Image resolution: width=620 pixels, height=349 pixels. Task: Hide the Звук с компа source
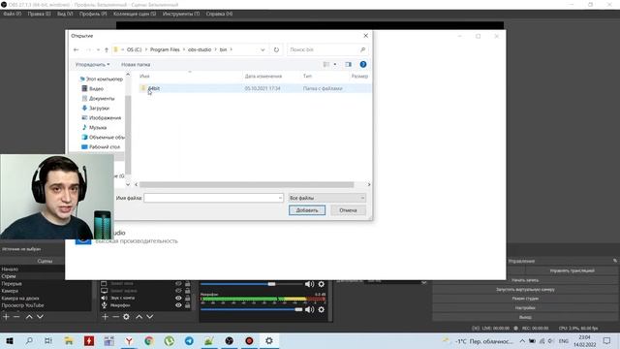178,298
